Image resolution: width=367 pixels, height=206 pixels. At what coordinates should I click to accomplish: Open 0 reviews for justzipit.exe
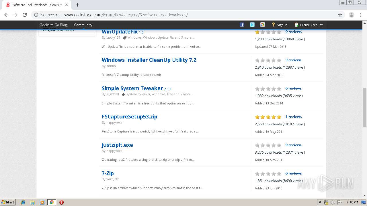pos(293,145)
